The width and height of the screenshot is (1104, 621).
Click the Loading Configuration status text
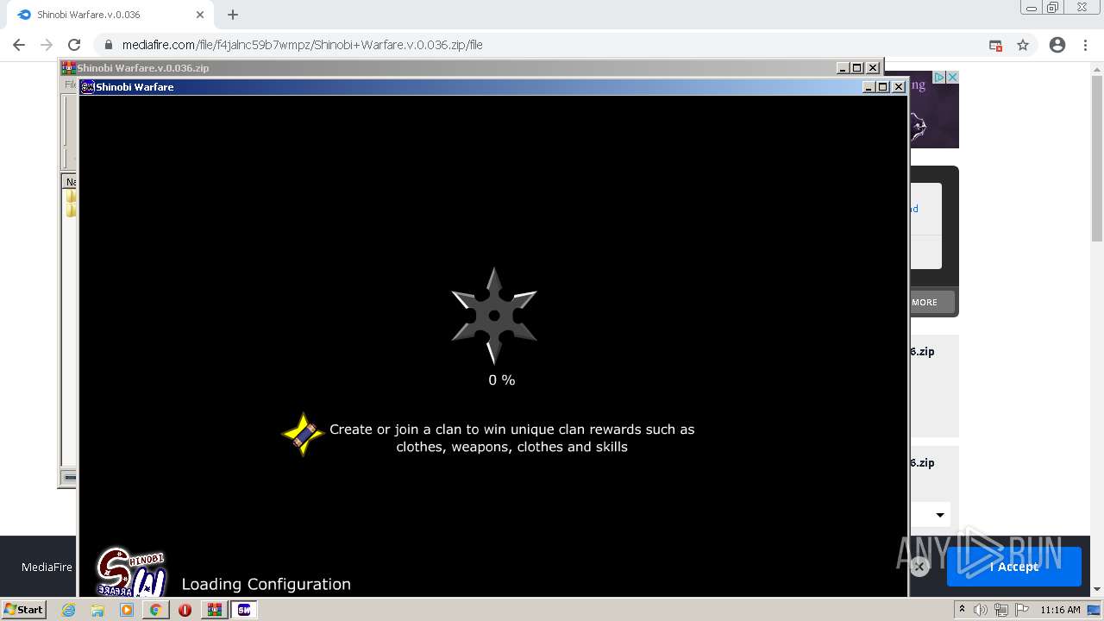tap(266, 585)
